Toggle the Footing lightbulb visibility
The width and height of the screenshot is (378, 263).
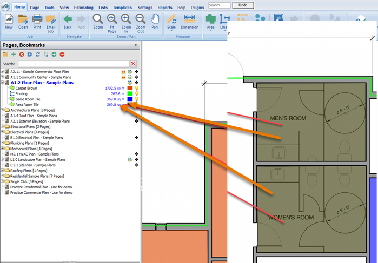[137, 93]
